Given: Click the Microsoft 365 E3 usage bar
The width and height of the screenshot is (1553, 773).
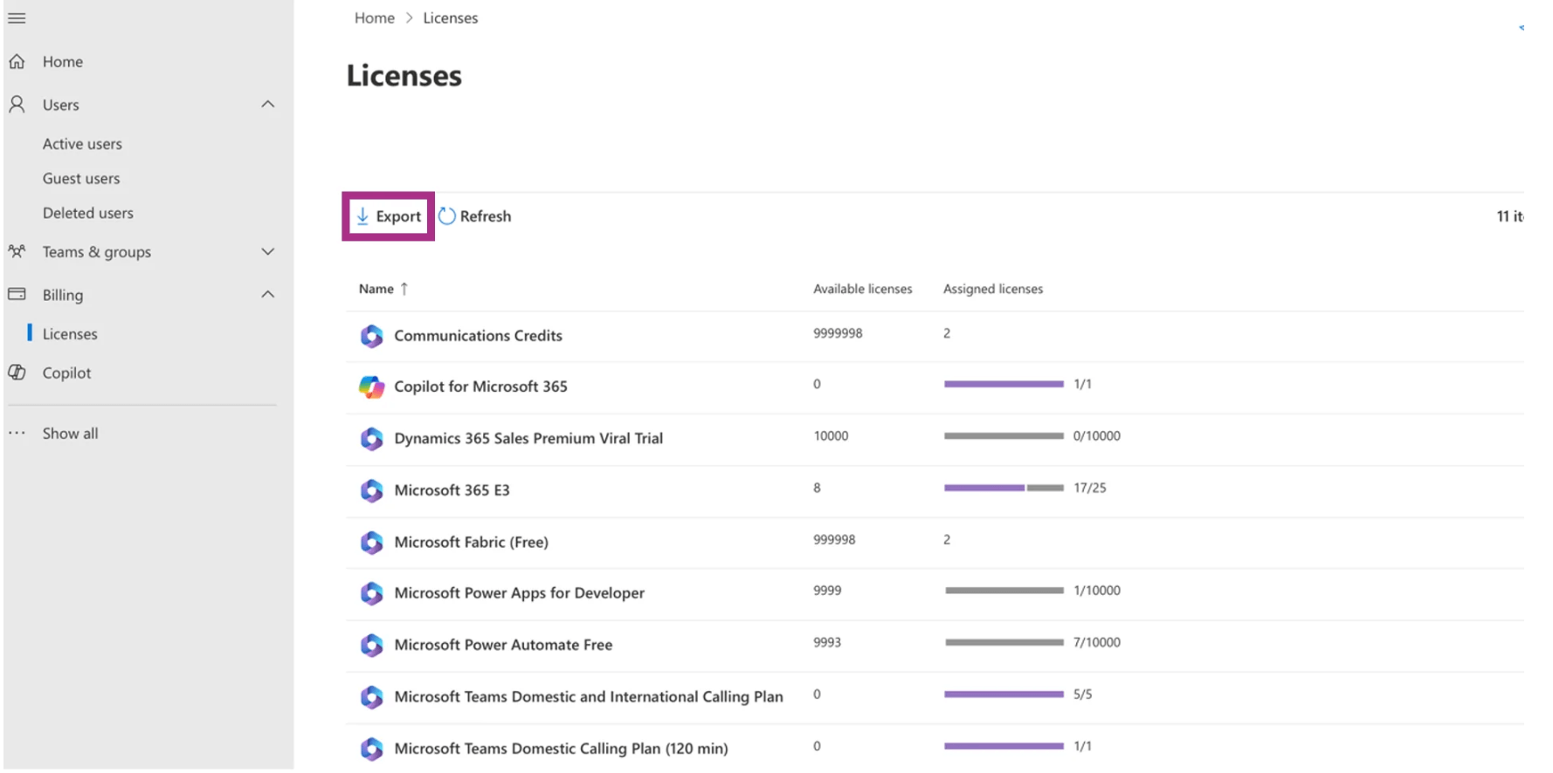Looking at the screenshot, I should coord(1004,488).
